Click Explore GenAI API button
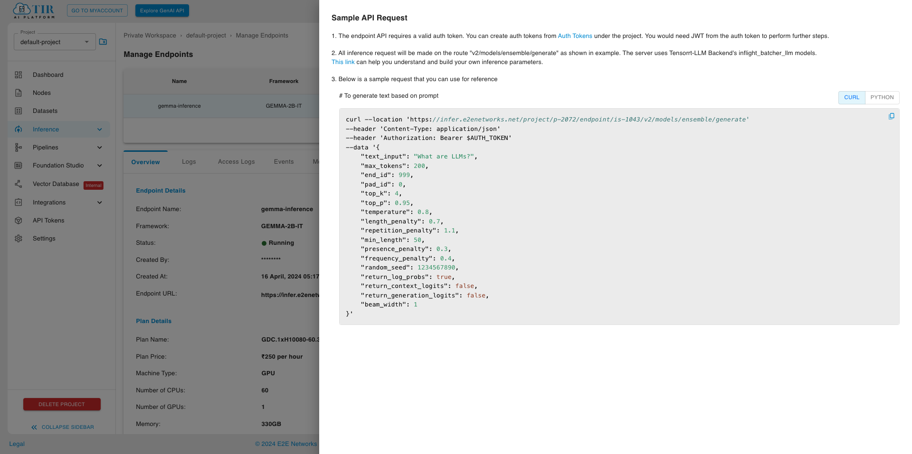 [x=162, y=10]
